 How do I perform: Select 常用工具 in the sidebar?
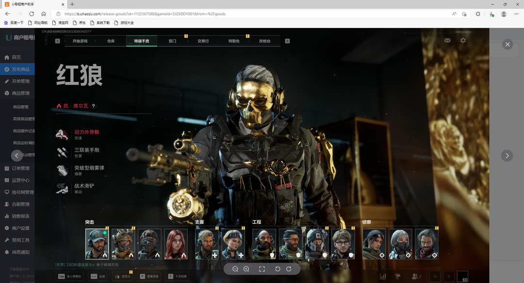coord(20,240)
